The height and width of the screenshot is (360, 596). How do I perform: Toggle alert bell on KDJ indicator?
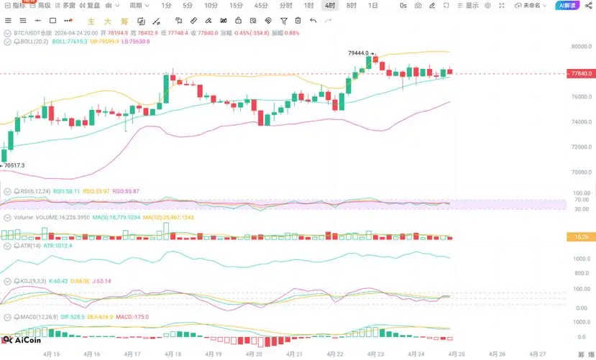(x=17, y=282)
